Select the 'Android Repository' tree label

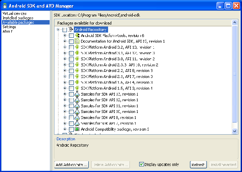(x=90, y=29)
